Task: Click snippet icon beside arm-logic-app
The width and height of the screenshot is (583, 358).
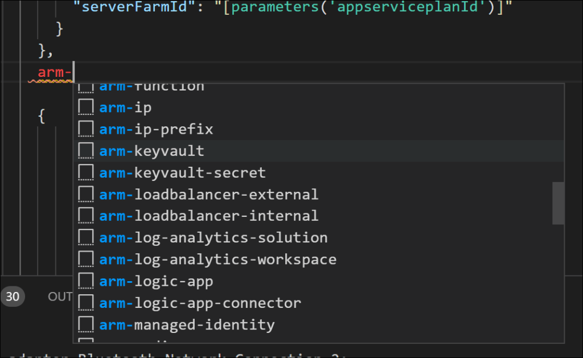Action: [85, 281]
